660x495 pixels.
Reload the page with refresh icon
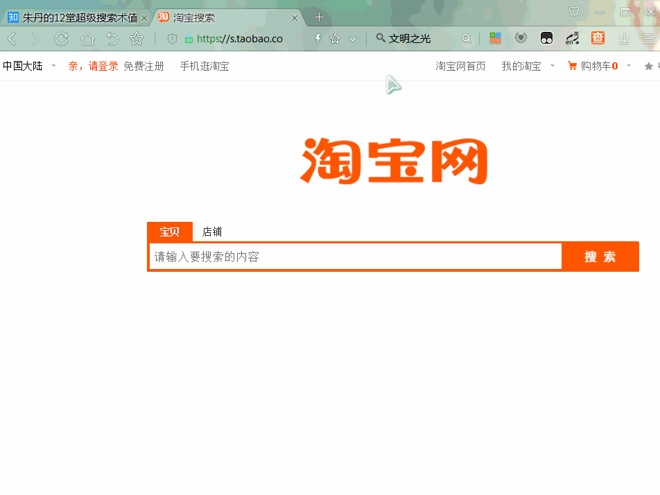[62, 39]
